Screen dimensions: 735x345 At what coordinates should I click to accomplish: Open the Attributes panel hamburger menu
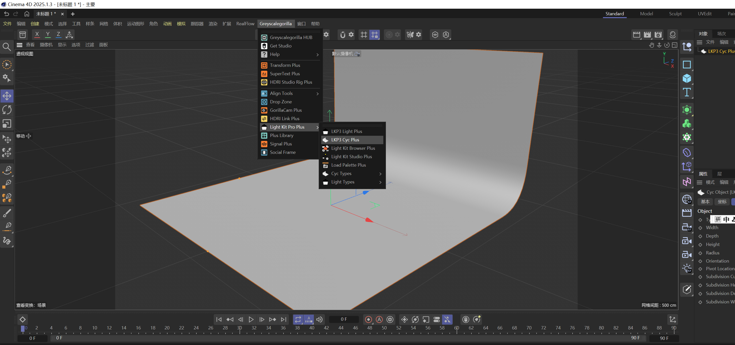(699, 182)
